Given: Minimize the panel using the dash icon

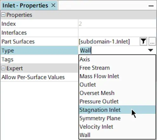Looking at the screenshot, I should (151, 6).
